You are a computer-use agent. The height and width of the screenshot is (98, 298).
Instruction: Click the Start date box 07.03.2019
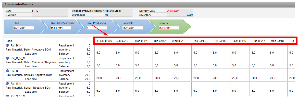23,28
